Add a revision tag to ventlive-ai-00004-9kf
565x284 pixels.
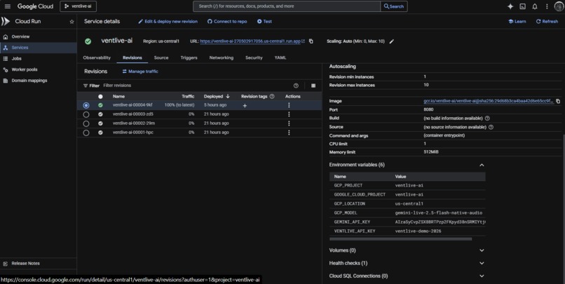point(245,106)
